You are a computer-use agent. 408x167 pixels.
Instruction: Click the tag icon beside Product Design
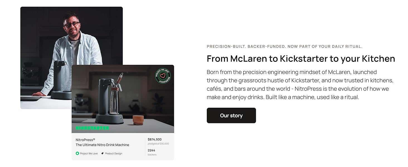(103, 153)
